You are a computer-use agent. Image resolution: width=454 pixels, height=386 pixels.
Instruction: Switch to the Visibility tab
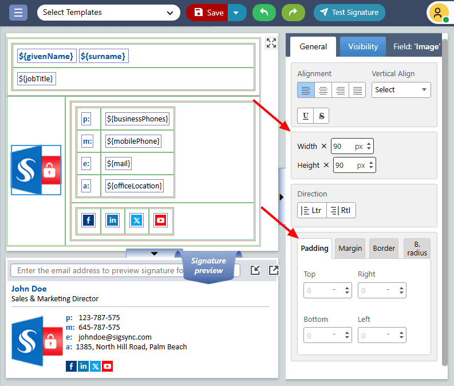(x=363, y=46)
